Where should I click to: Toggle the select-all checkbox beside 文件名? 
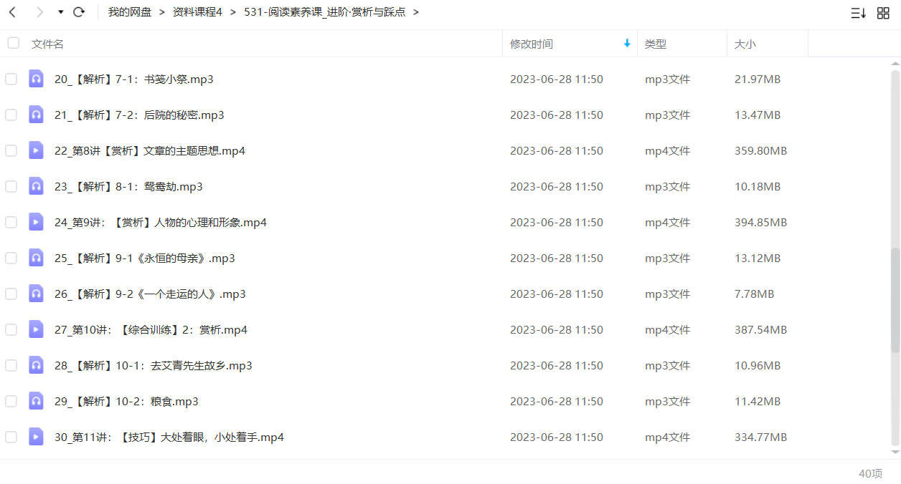(x=13, y=43)
